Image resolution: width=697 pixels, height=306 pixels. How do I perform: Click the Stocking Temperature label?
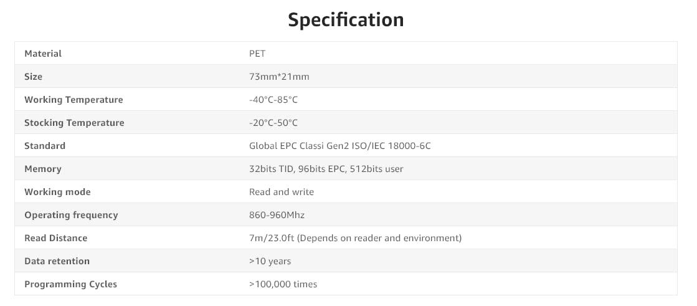[74, 123]
